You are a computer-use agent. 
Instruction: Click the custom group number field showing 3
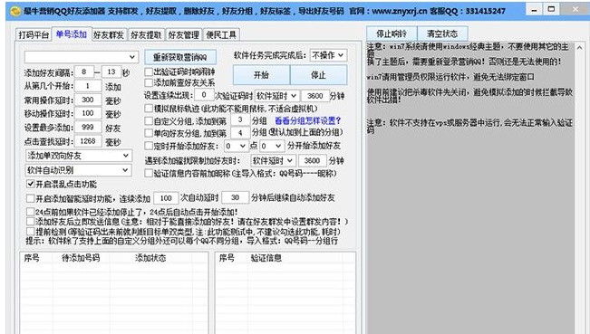pyautogui.click(x=240, y=119)
